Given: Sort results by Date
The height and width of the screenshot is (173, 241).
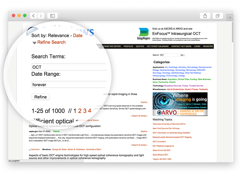Looking at the screenshot, I should 78,36.
